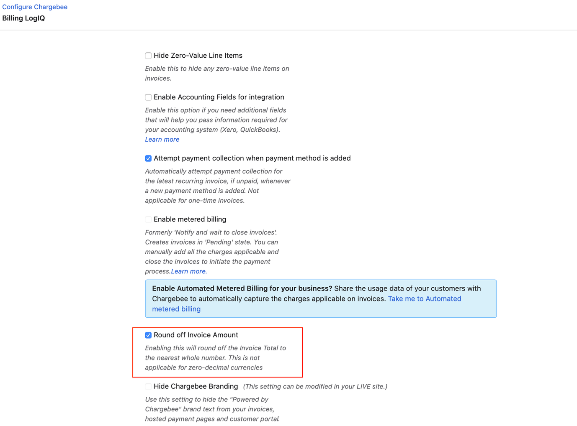Open the Configure Chargebee breadcrumb link
Screen dimensions: 577x426
pyautogui.click(x=35, y=7)
